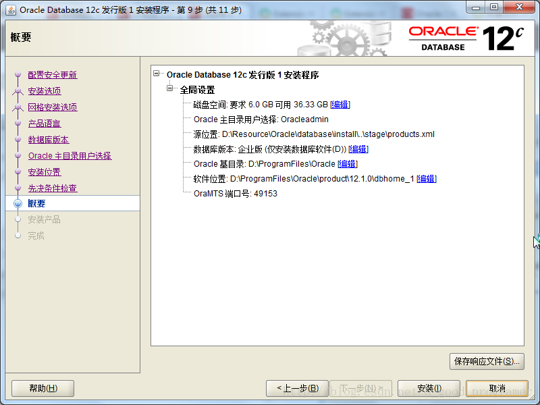Click 保存响应文件(S)... button
The height and width of the screenshot is (405, 540).
[487, 361]
